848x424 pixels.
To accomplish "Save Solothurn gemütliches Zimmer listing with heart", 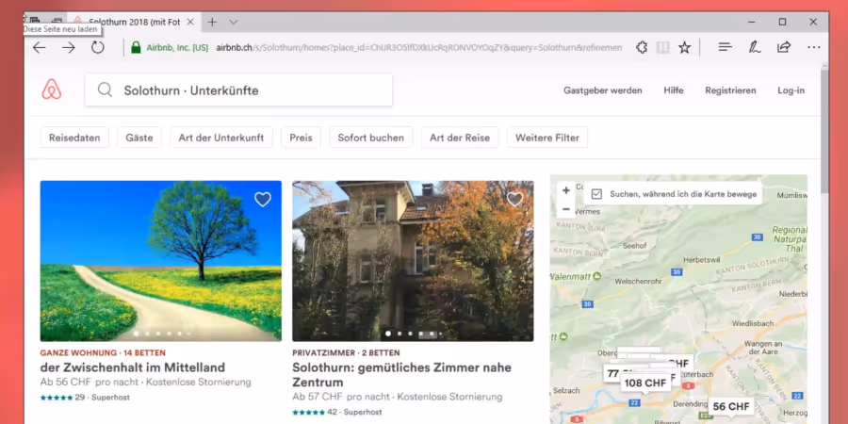I will 514,200.
